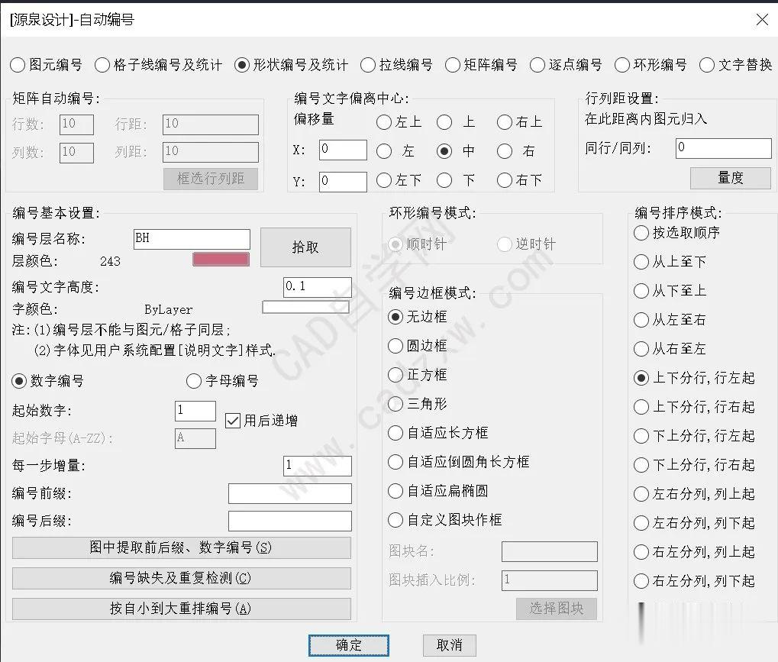
Task: Select the 文字替换 mode
Action: (705, 65)
